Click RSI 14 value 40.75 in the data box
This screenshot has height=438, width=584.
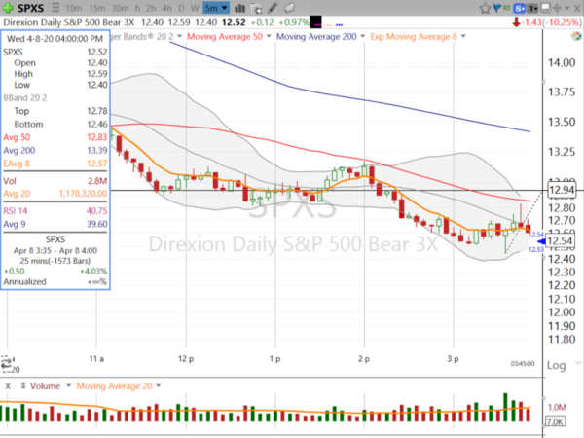[x=96, y=211]
